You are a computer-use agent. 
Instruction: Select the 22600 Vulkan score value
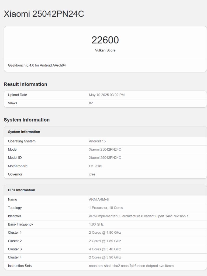tap(105, 40)
